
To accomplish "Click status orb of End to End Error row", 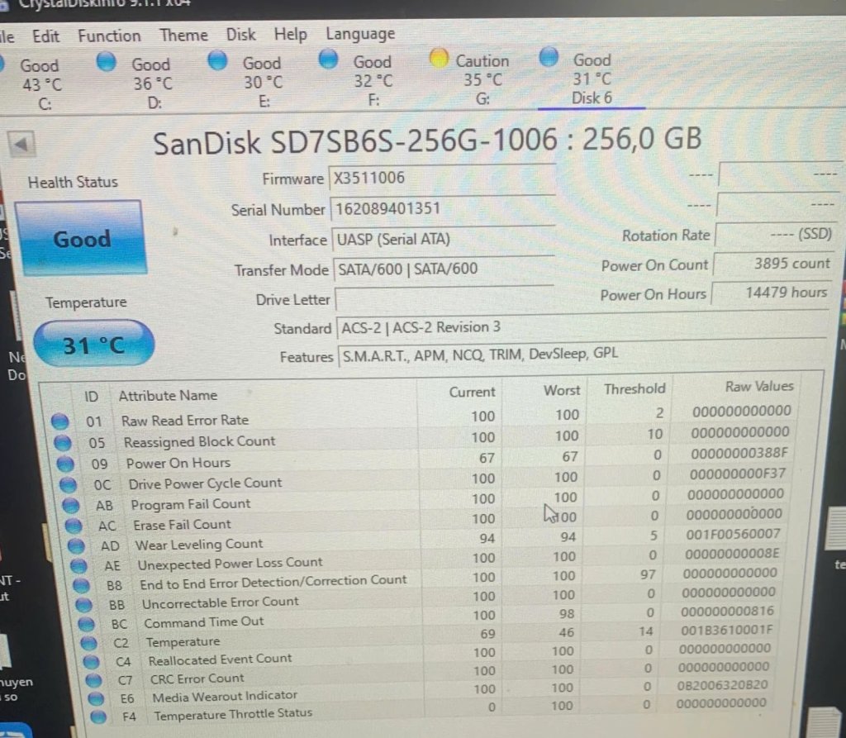I will point(82,585).
